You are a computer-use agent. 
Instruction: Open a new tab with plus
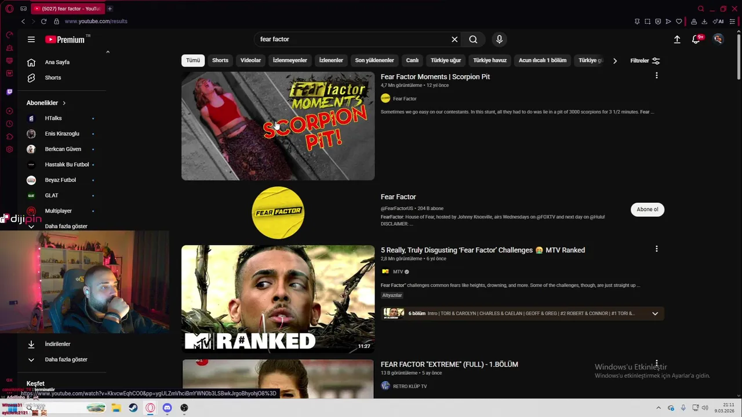[x=110, y=9]
